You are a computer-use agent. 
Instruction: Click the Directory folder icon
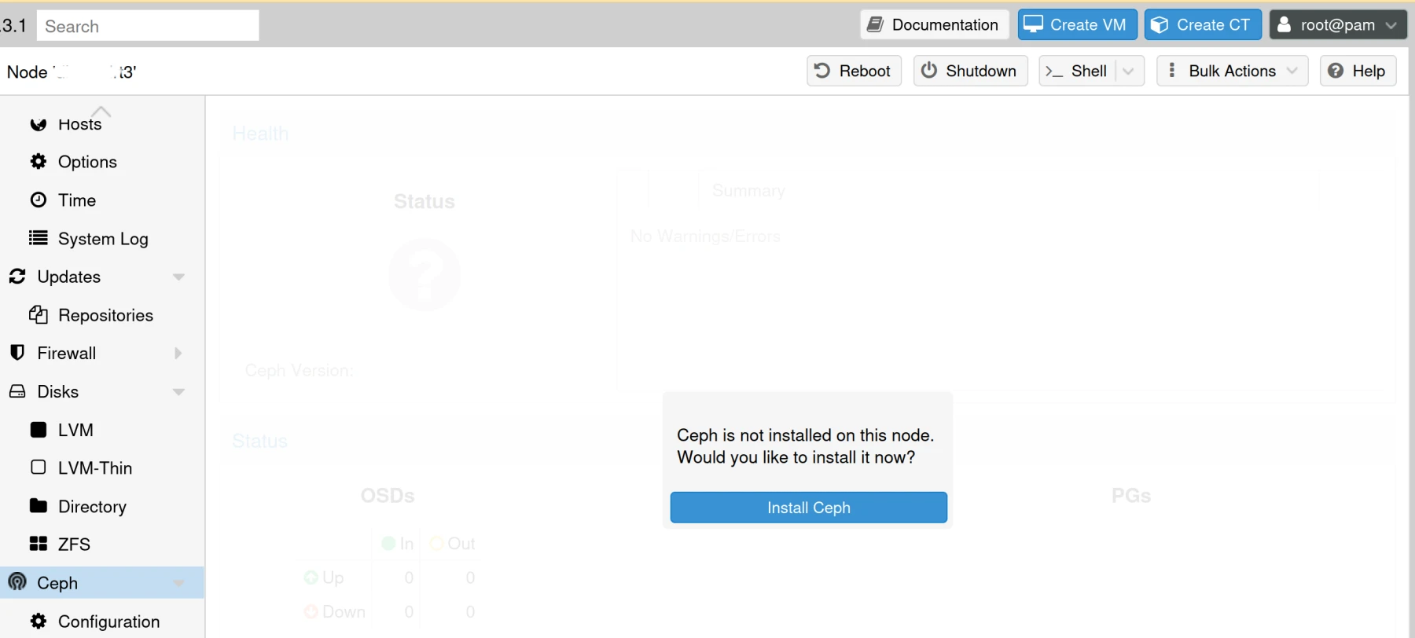[38, 505]
